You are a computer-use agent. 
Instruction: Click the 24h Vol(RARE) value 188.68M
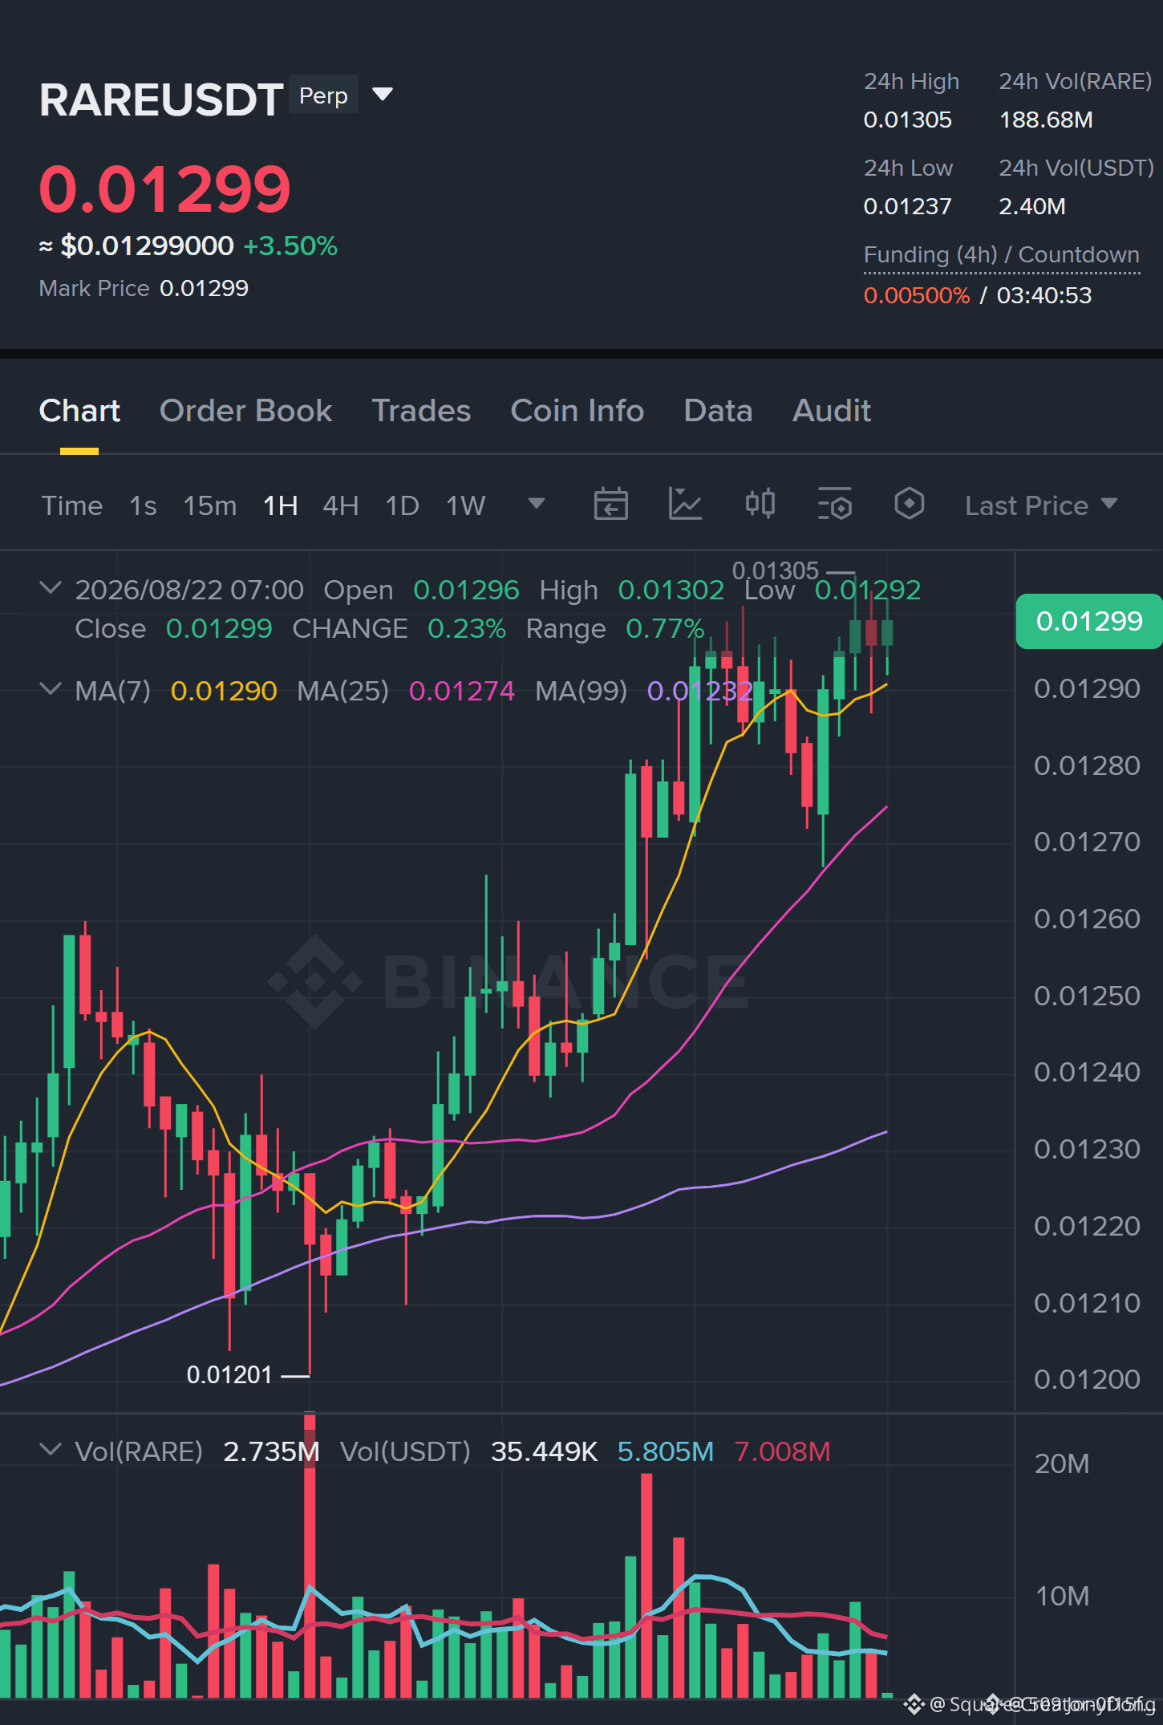click(1046, 120)
